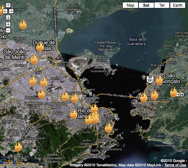Click fire marker near Flamengo label
Screen dimensions: 188x168
108,128
